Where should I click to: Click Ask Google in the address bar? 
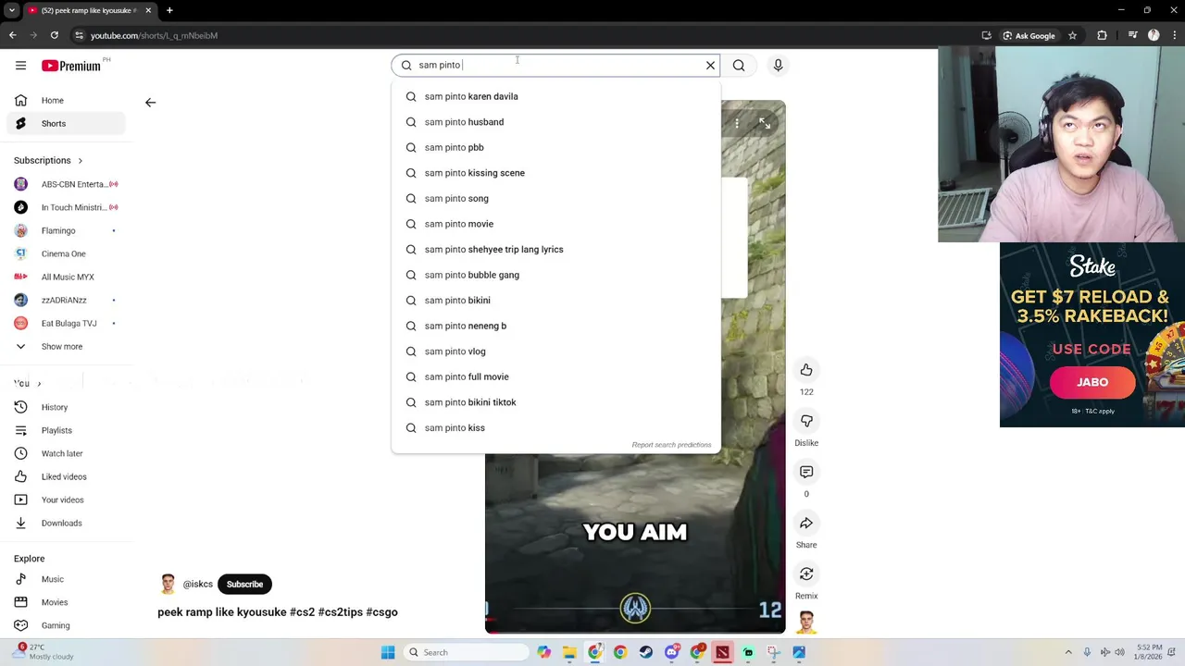[x=1028, y=35]
